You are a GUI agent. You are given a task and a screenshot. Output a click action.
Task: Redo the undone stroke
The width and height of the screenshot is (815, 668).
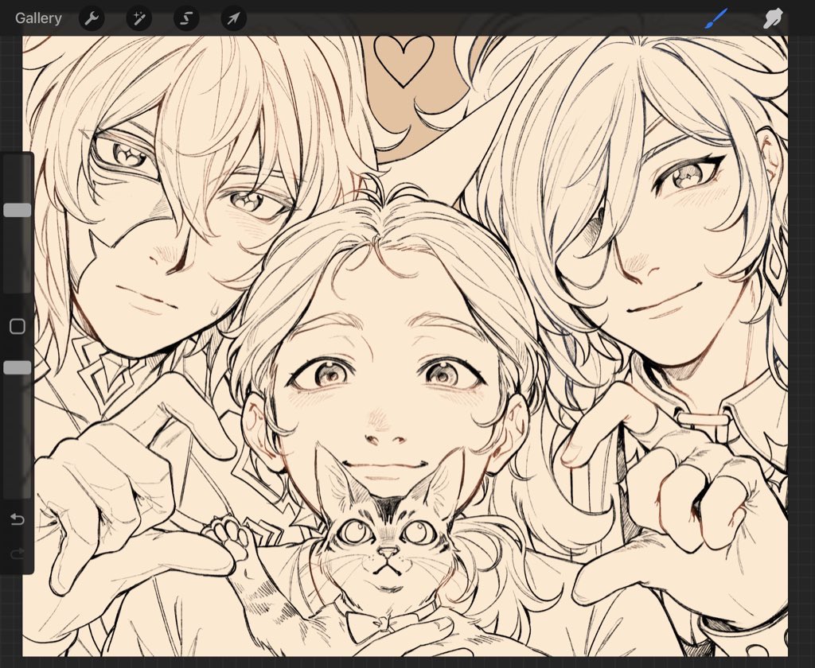click(x=18, y=554)
